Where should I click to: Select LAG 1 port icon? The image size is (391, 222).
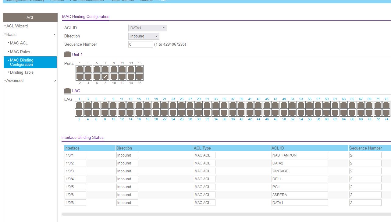click(79, 105)
